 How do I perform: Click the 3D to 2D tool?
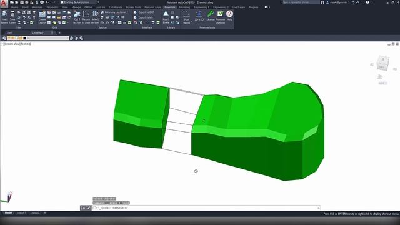click(199, 16)
